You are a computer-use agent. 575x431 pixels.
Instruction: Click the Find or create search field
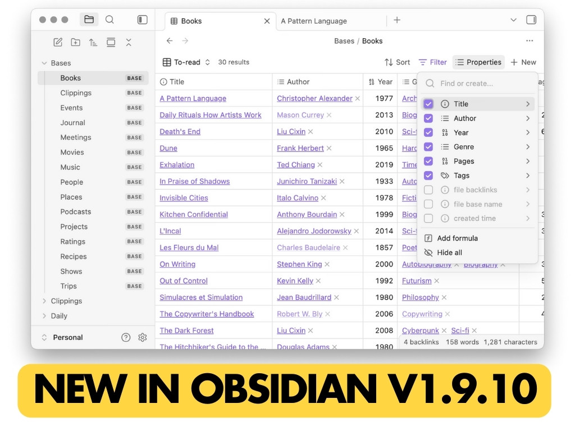click(x=478, y=84)
